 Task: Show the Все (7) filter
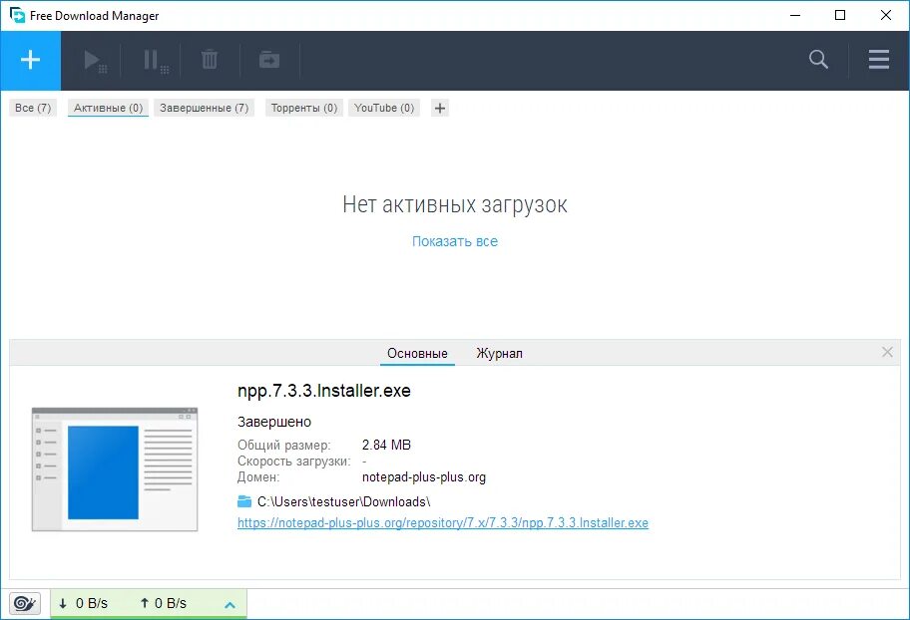pos(33,108)
